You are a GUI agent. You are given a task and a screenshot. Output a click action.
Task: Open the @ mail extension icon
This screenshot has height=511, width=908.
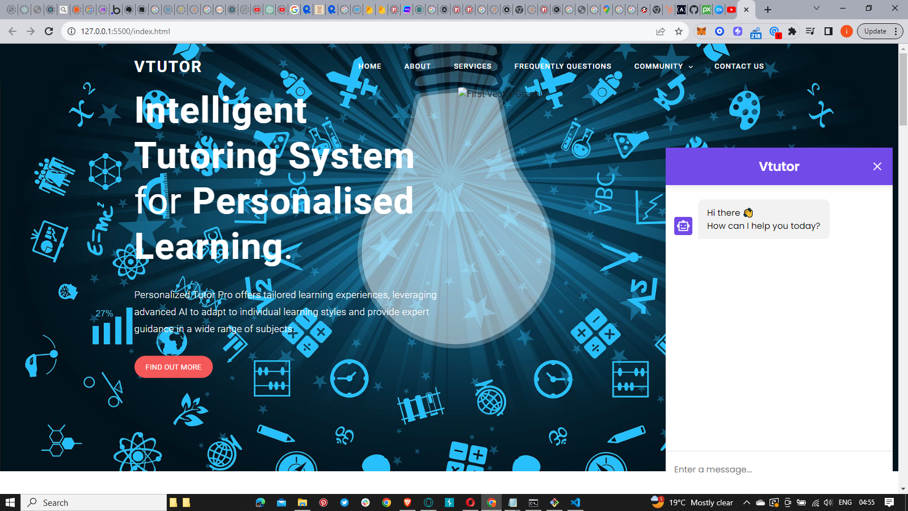(775, 32)
